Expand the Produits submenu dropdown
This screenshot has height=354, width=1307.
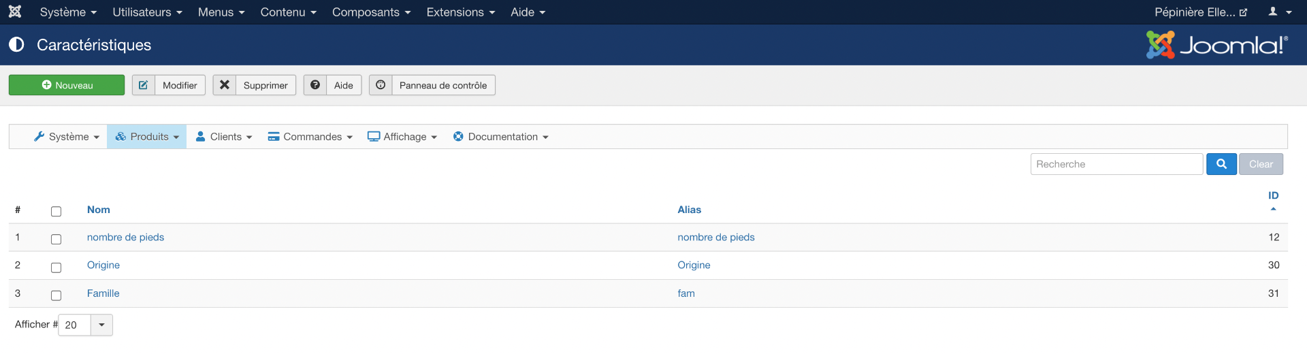[146, 137]
